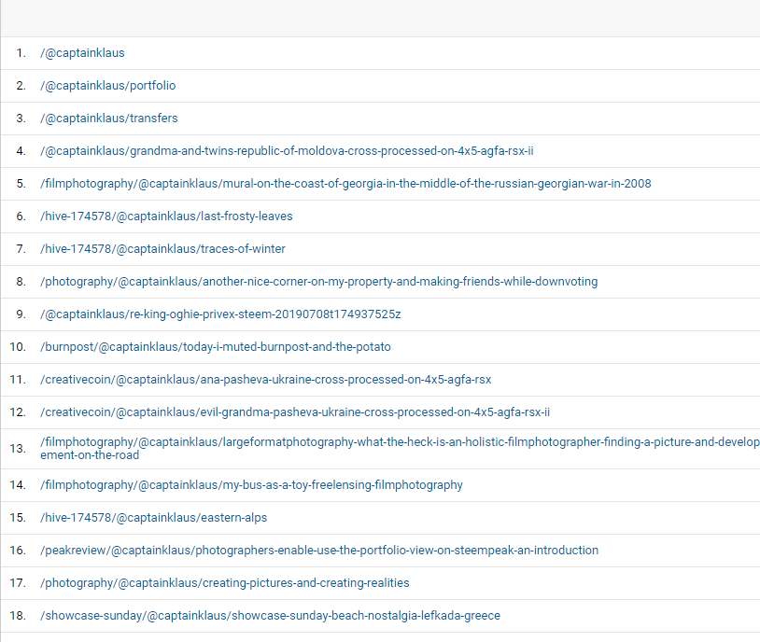Screen dimensions: 760x642
Task: Open the /@captainklaus/portfolio link
Action: coord(108,85)
